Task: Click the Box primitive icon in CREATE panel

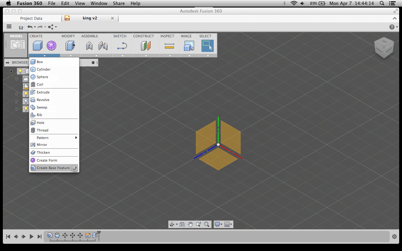Action: 37,46
